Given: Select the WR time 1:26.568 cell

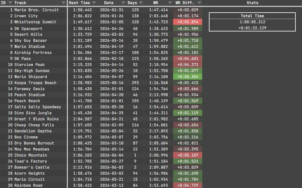Looking at the screenshot, I should [159, 83].
